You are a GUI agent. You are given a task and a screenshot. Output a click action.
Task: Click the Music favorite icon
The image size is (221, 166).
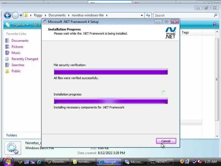coord(7,53)
